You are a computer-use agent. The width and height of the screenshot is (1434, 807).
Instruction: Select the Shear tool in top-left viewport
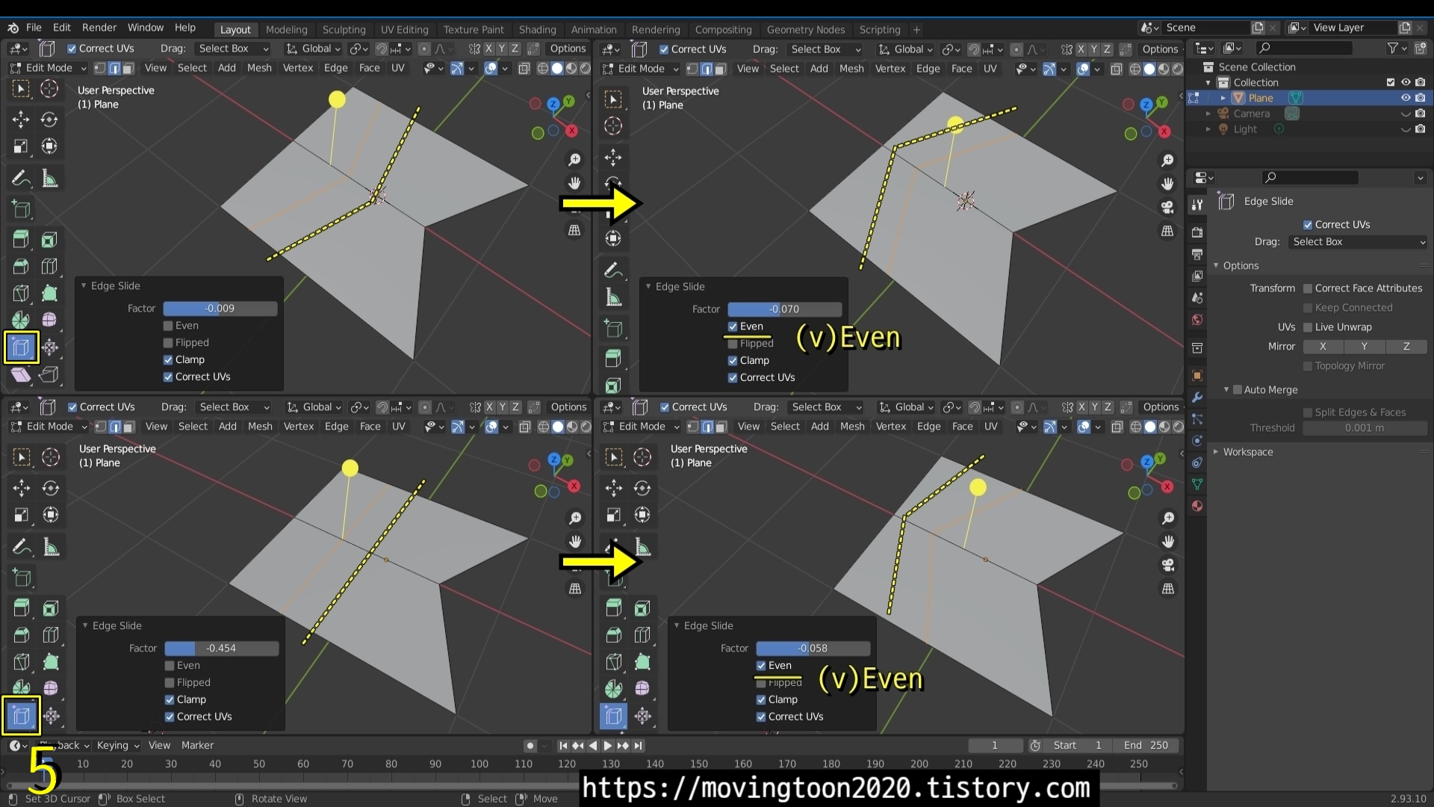click(x=21, y=374)
